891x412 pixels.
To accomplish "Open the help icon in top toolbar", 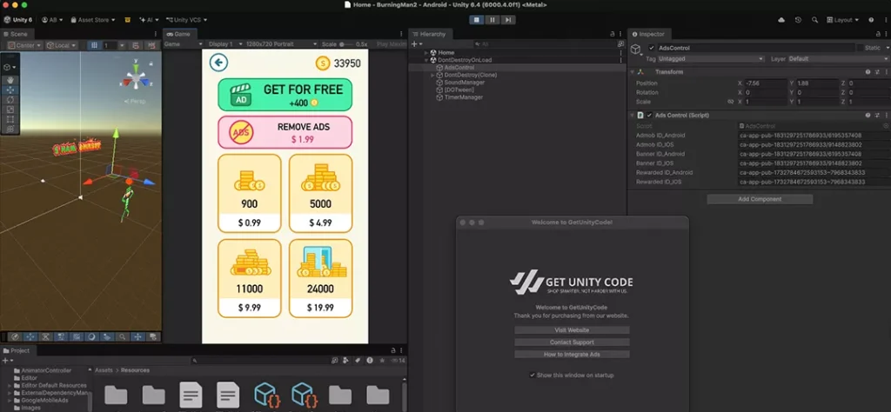I will pyautogui.click(x=871, y=20).
